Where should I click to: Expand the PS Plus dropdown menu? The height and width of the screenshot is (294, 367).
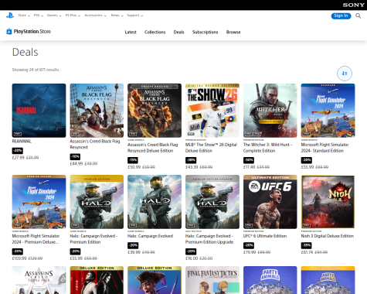click(73, 15)
